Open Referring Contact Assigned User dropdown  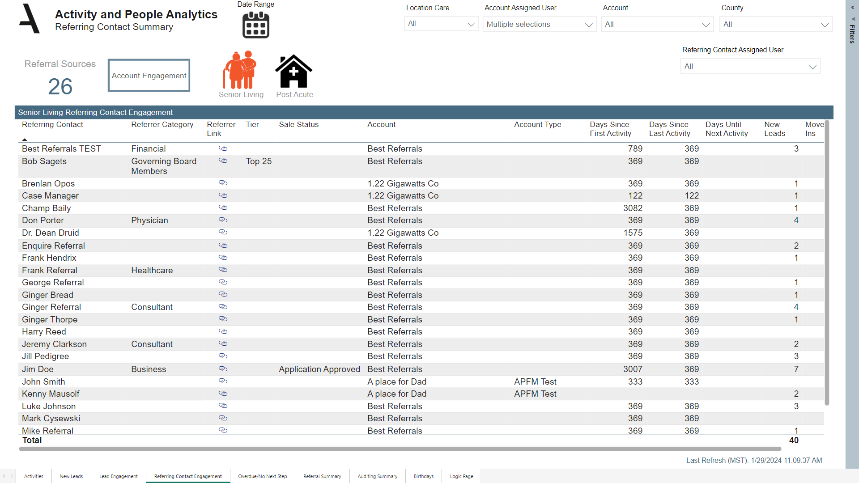pyautogui.click(x=750, y=67)
